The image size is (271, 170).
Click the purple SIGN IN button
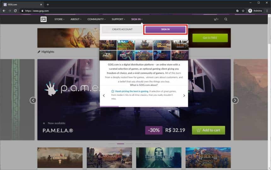(x=165, y=29)
